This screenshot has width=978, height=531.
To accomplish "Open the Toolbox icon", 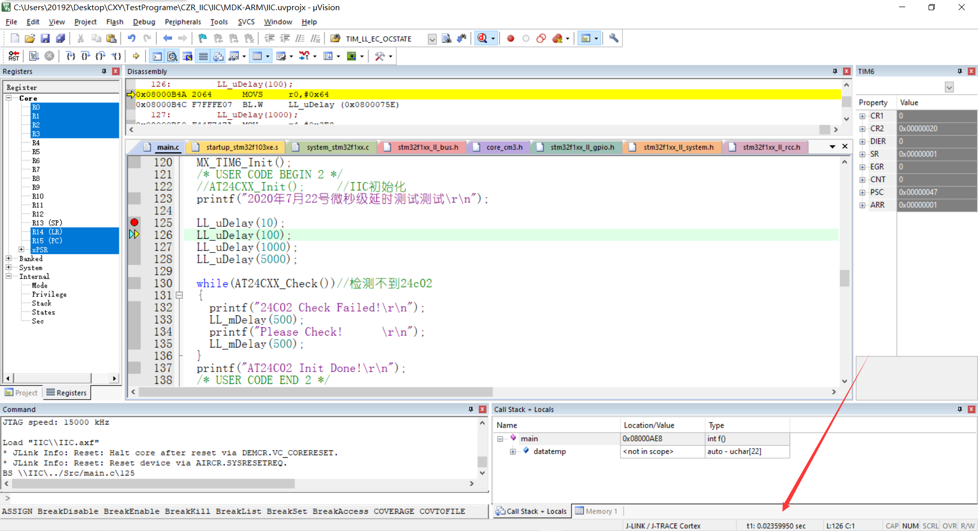I will [x=379, y=56].
